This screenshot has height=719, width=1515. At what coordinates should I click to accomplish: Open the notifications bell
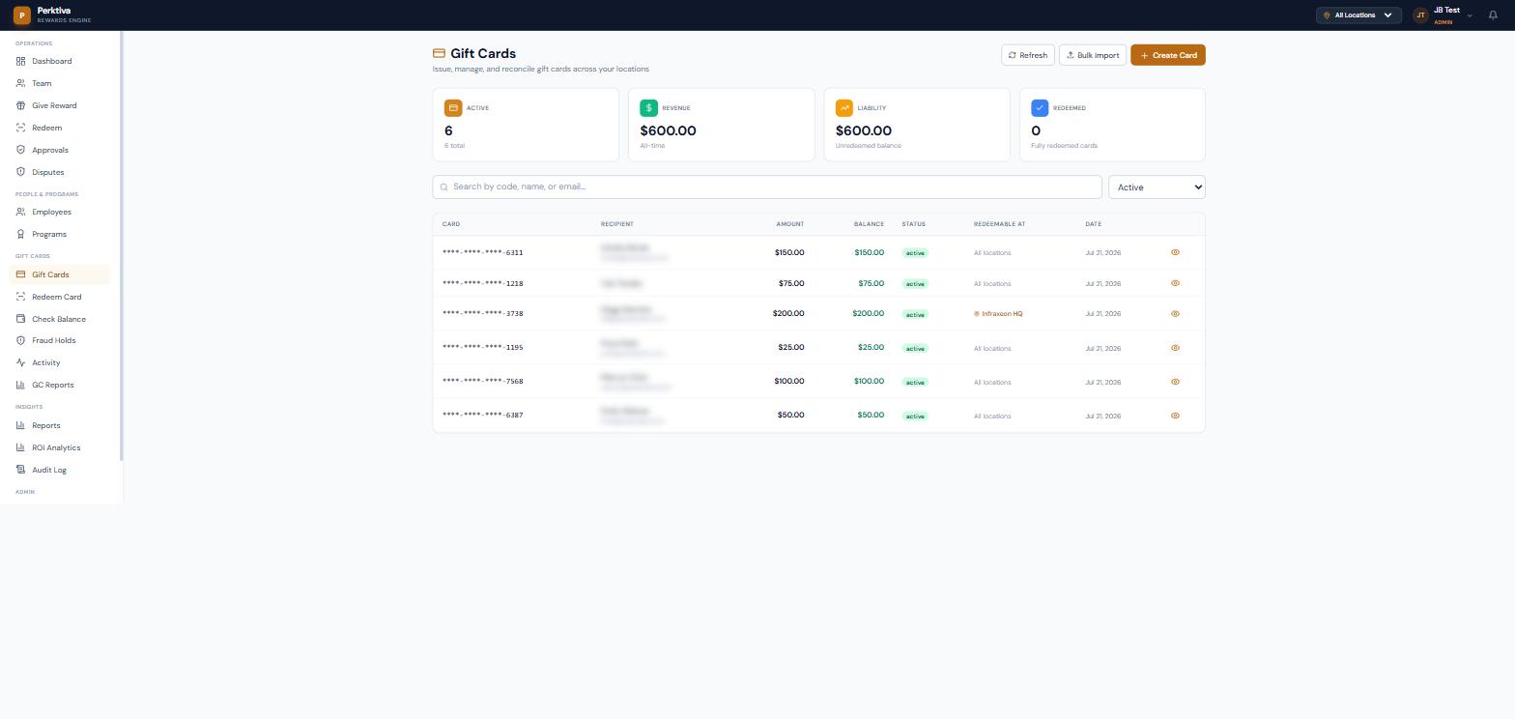1493,15
